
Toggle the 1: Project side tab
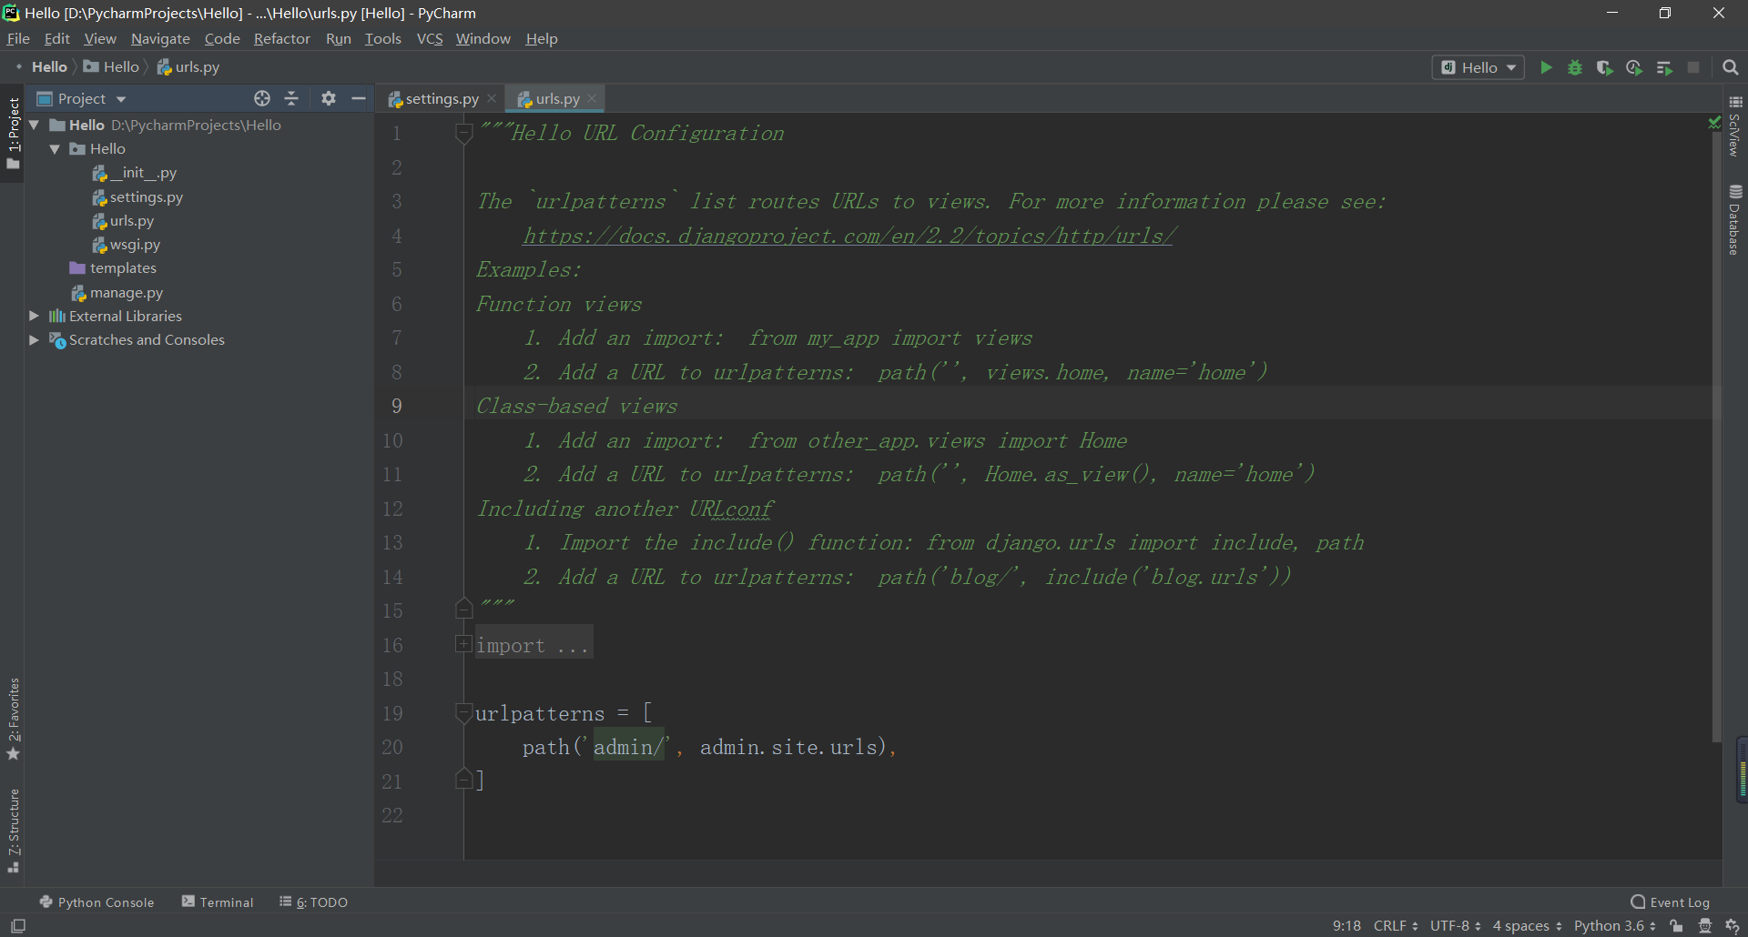(x=13, y=133)
